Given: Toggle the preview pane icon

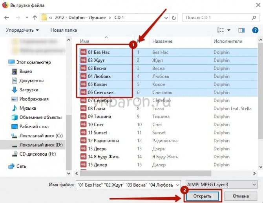Looking at the screenshot, I should pyautogui.click(x=241, y=30).
